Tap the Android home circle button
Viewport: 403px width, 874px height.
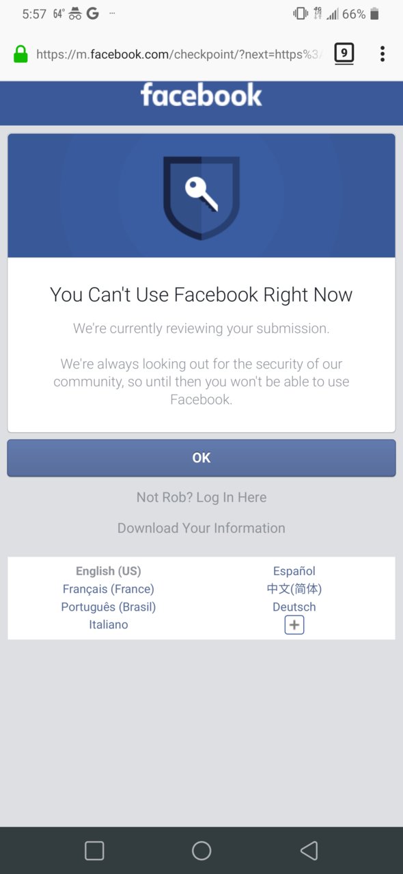pyautogui.click(x=201, y=850)
